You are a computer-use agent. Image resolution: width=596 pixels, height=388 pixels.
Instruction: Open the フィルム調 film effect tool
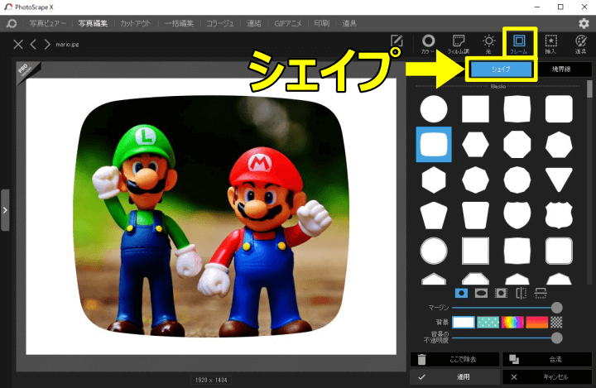pos(459,44)
